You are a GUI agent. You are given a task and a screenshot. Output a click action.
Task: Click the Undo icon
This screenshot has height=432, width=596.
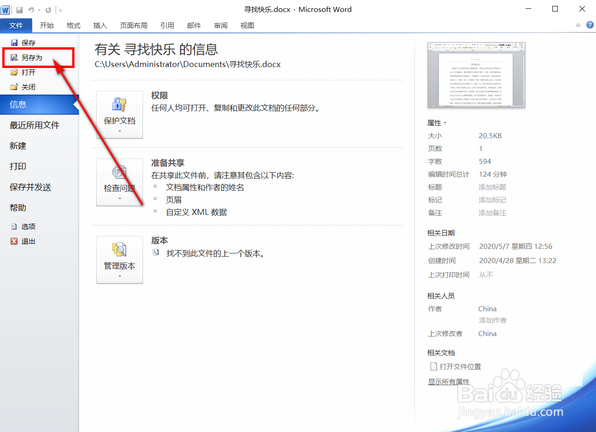coord(30,9)
